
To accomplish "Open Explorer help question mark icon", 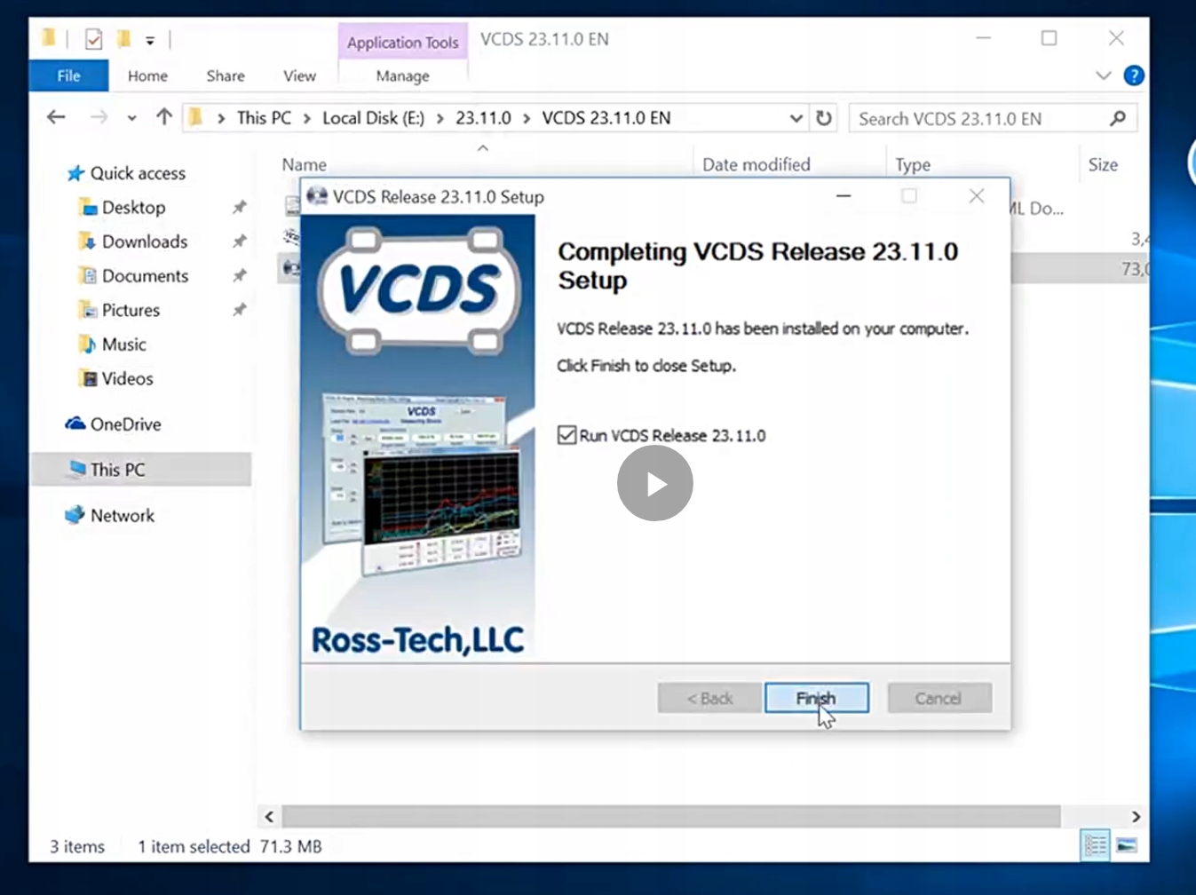I will point(1134,75).
